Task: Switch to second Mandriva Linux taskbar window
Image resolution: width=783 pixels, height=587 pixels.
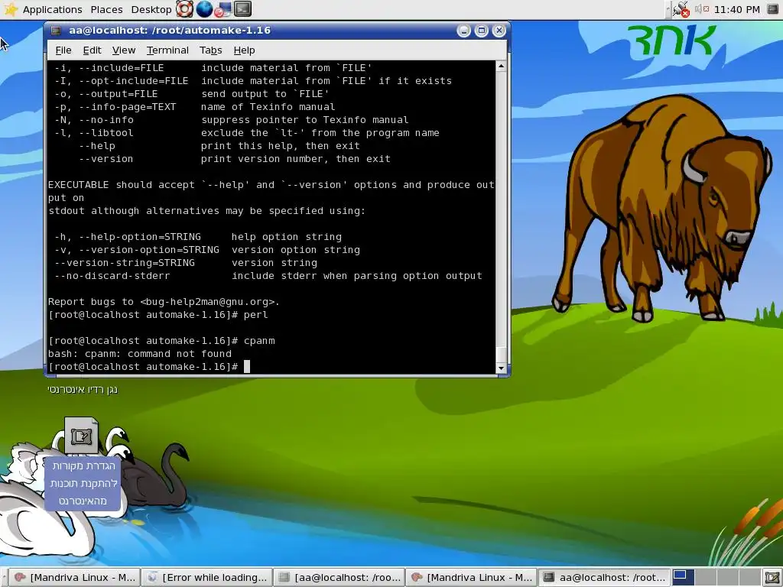Action: (x=471, y=578)
